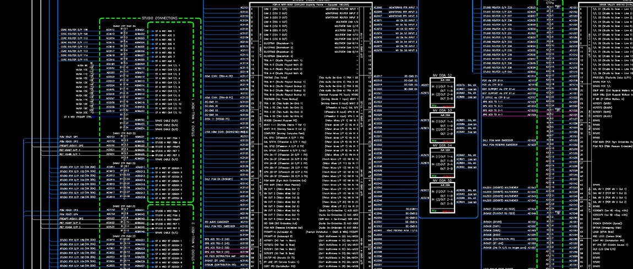Image resolution: width=633 pixels, height=269 pixels.
Task: Select the GRASS VALLEY frame title
Action: [605, 4]
